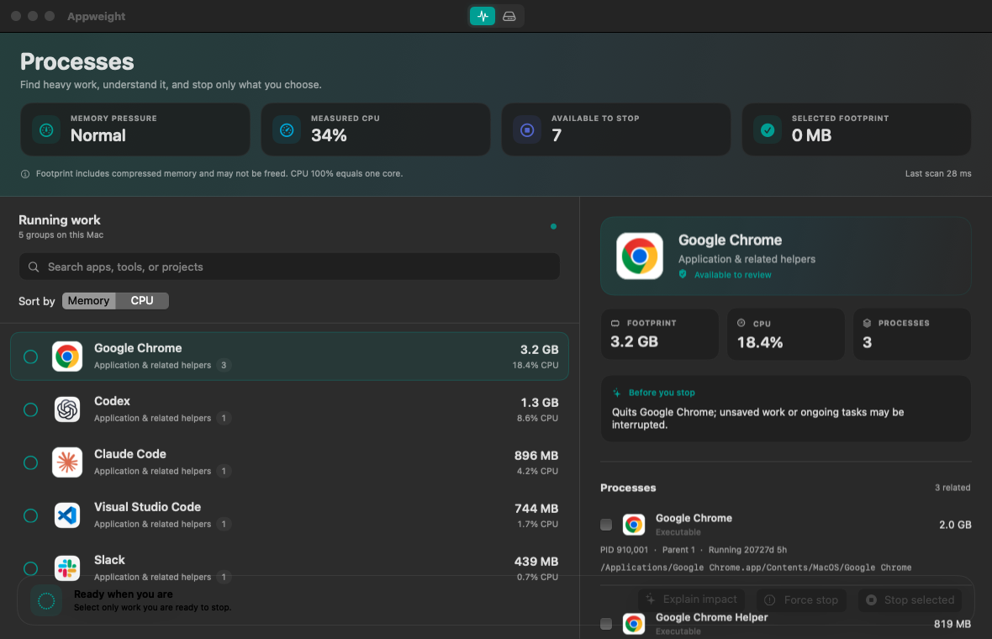Screen dimensions: 992x639
Task: Click the 3.2 GB value in Chrome row
Action: click(x=539, y=350)
